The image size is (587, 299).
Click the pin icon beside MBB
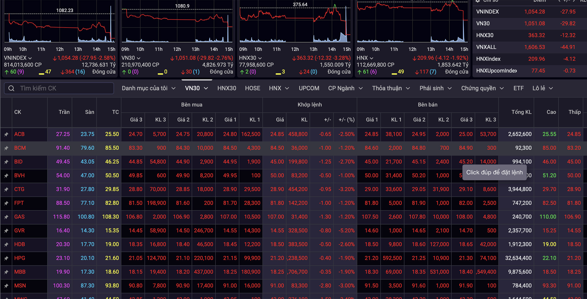(x=6, y=272)
